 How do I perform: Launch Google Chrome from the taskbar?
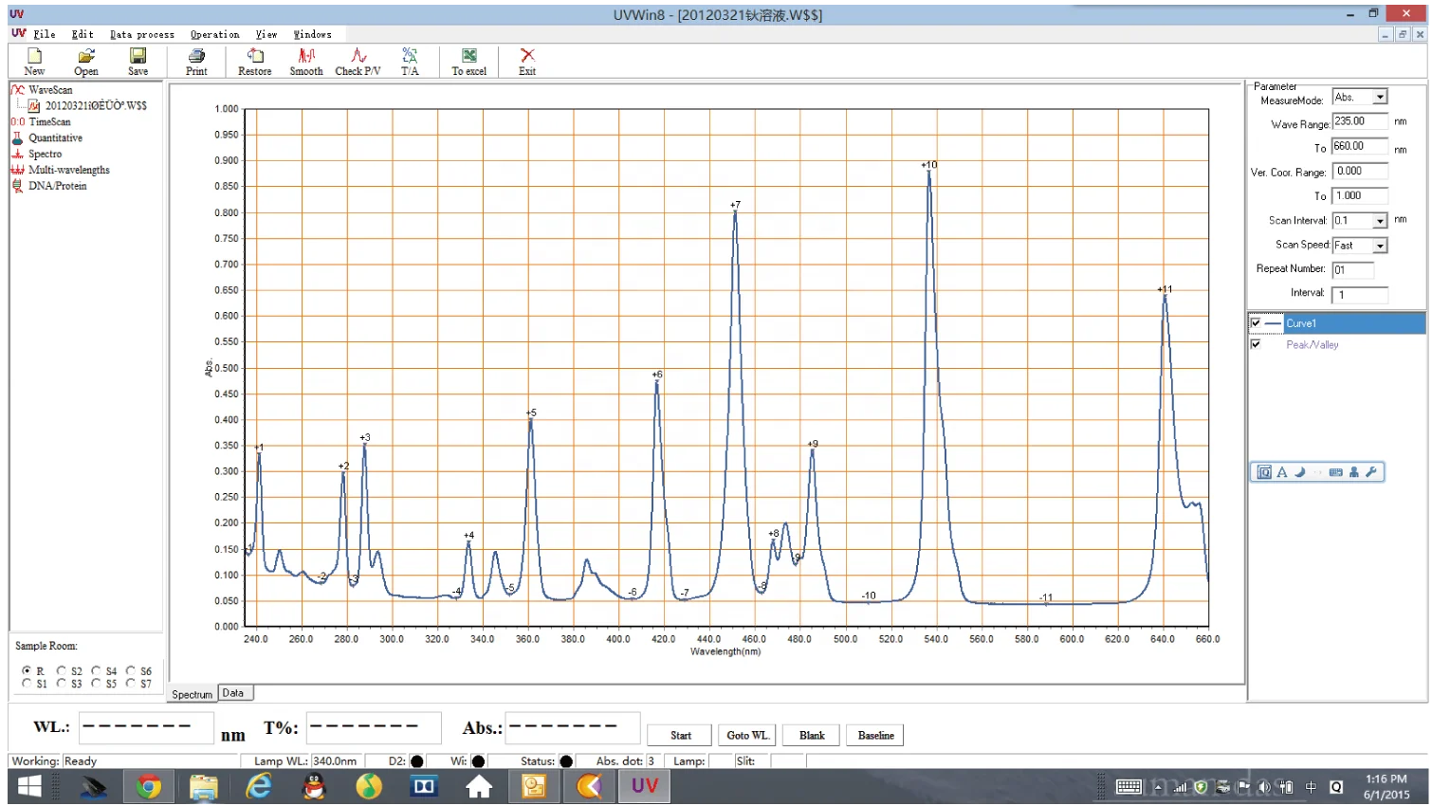[x=148, y=787]
